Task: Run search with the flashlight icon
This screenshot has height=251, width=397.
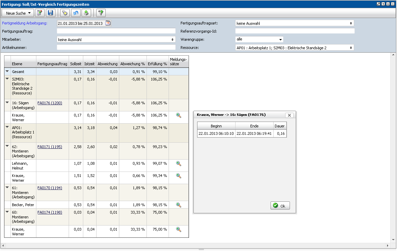Action: pyautogui.click(x=65, y=13)
